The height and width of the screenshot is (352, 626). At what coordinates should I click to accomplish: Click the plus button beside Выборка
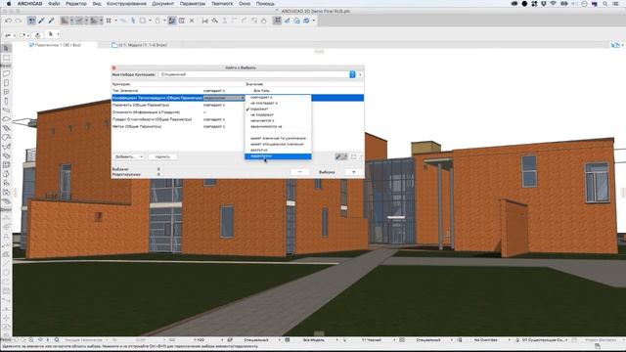(x=354, y=172)
